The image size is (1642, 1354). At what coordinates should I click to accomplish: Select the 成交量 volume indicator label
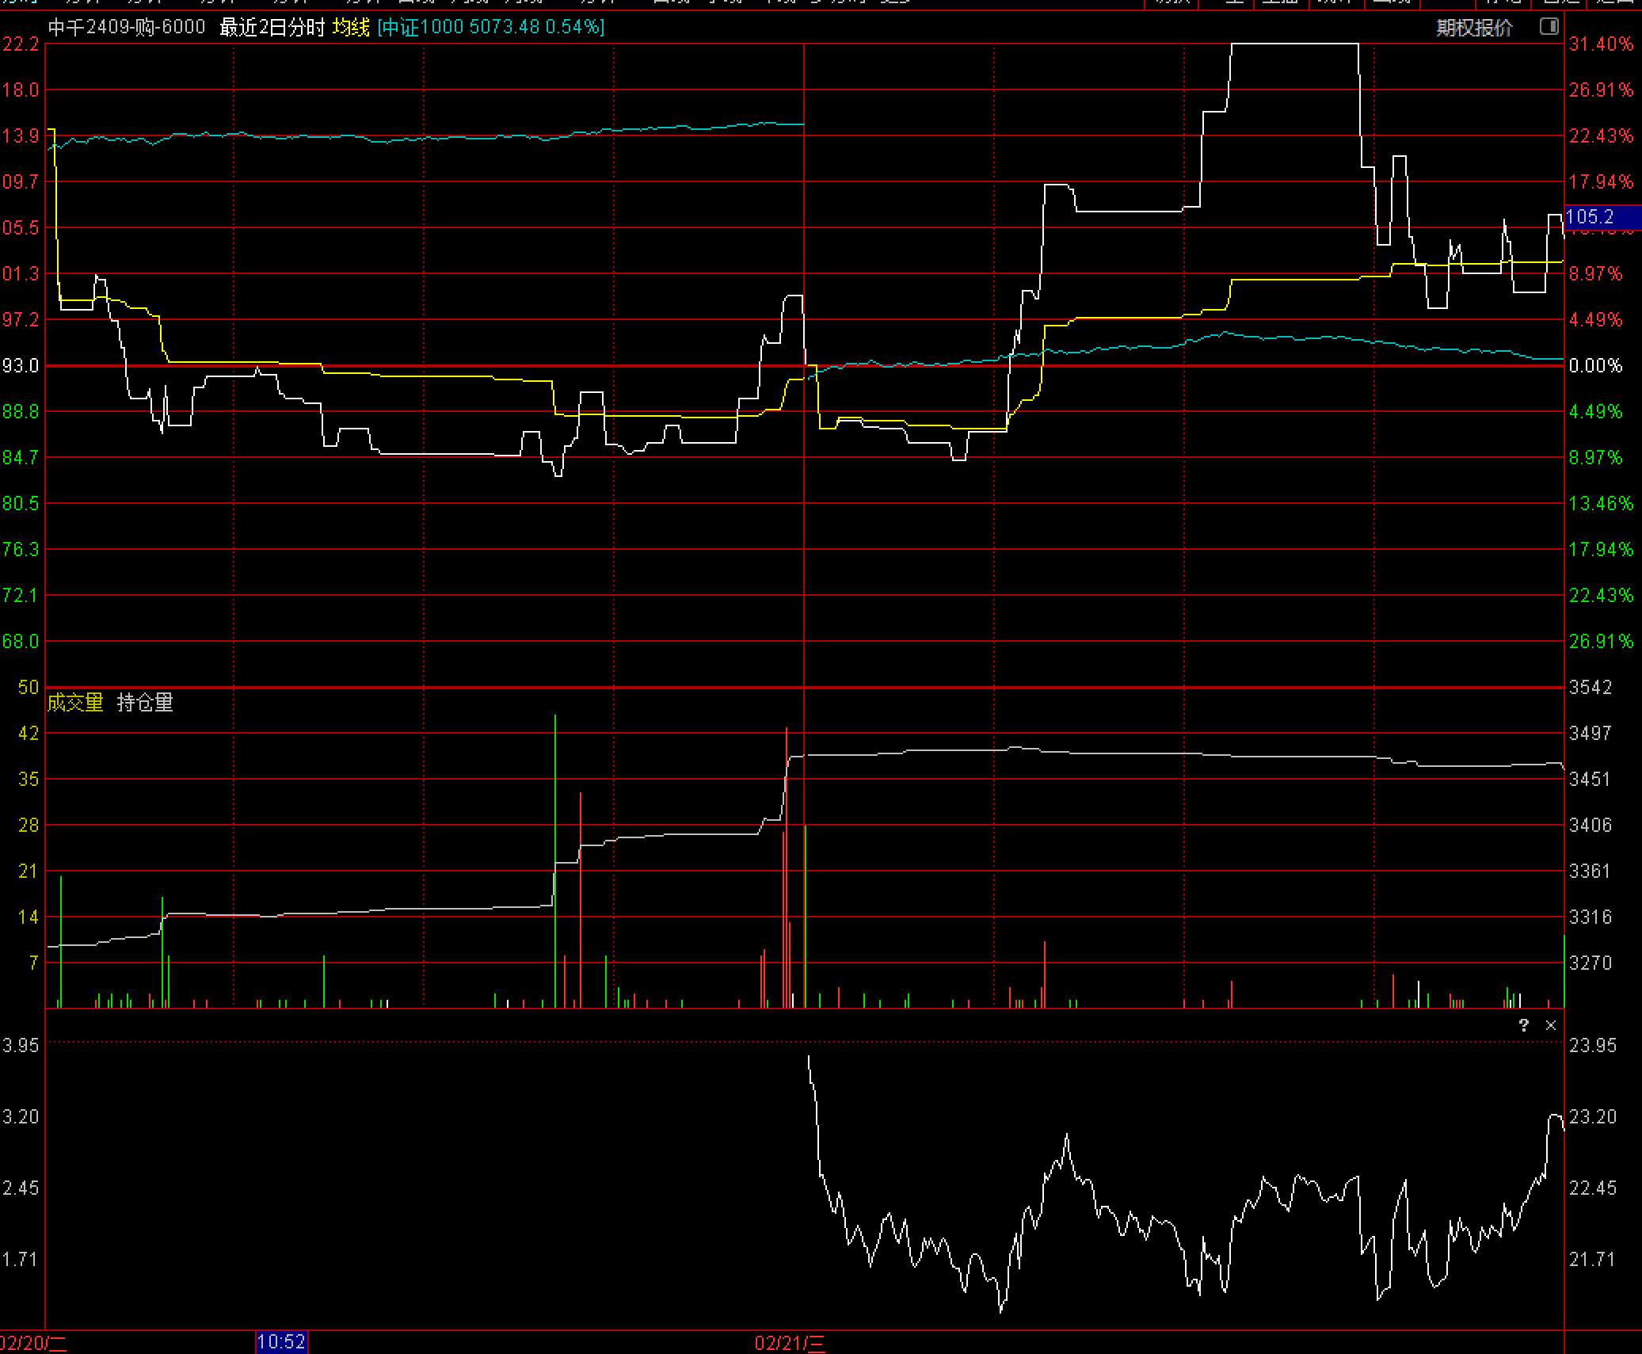(x=75, y=702)
